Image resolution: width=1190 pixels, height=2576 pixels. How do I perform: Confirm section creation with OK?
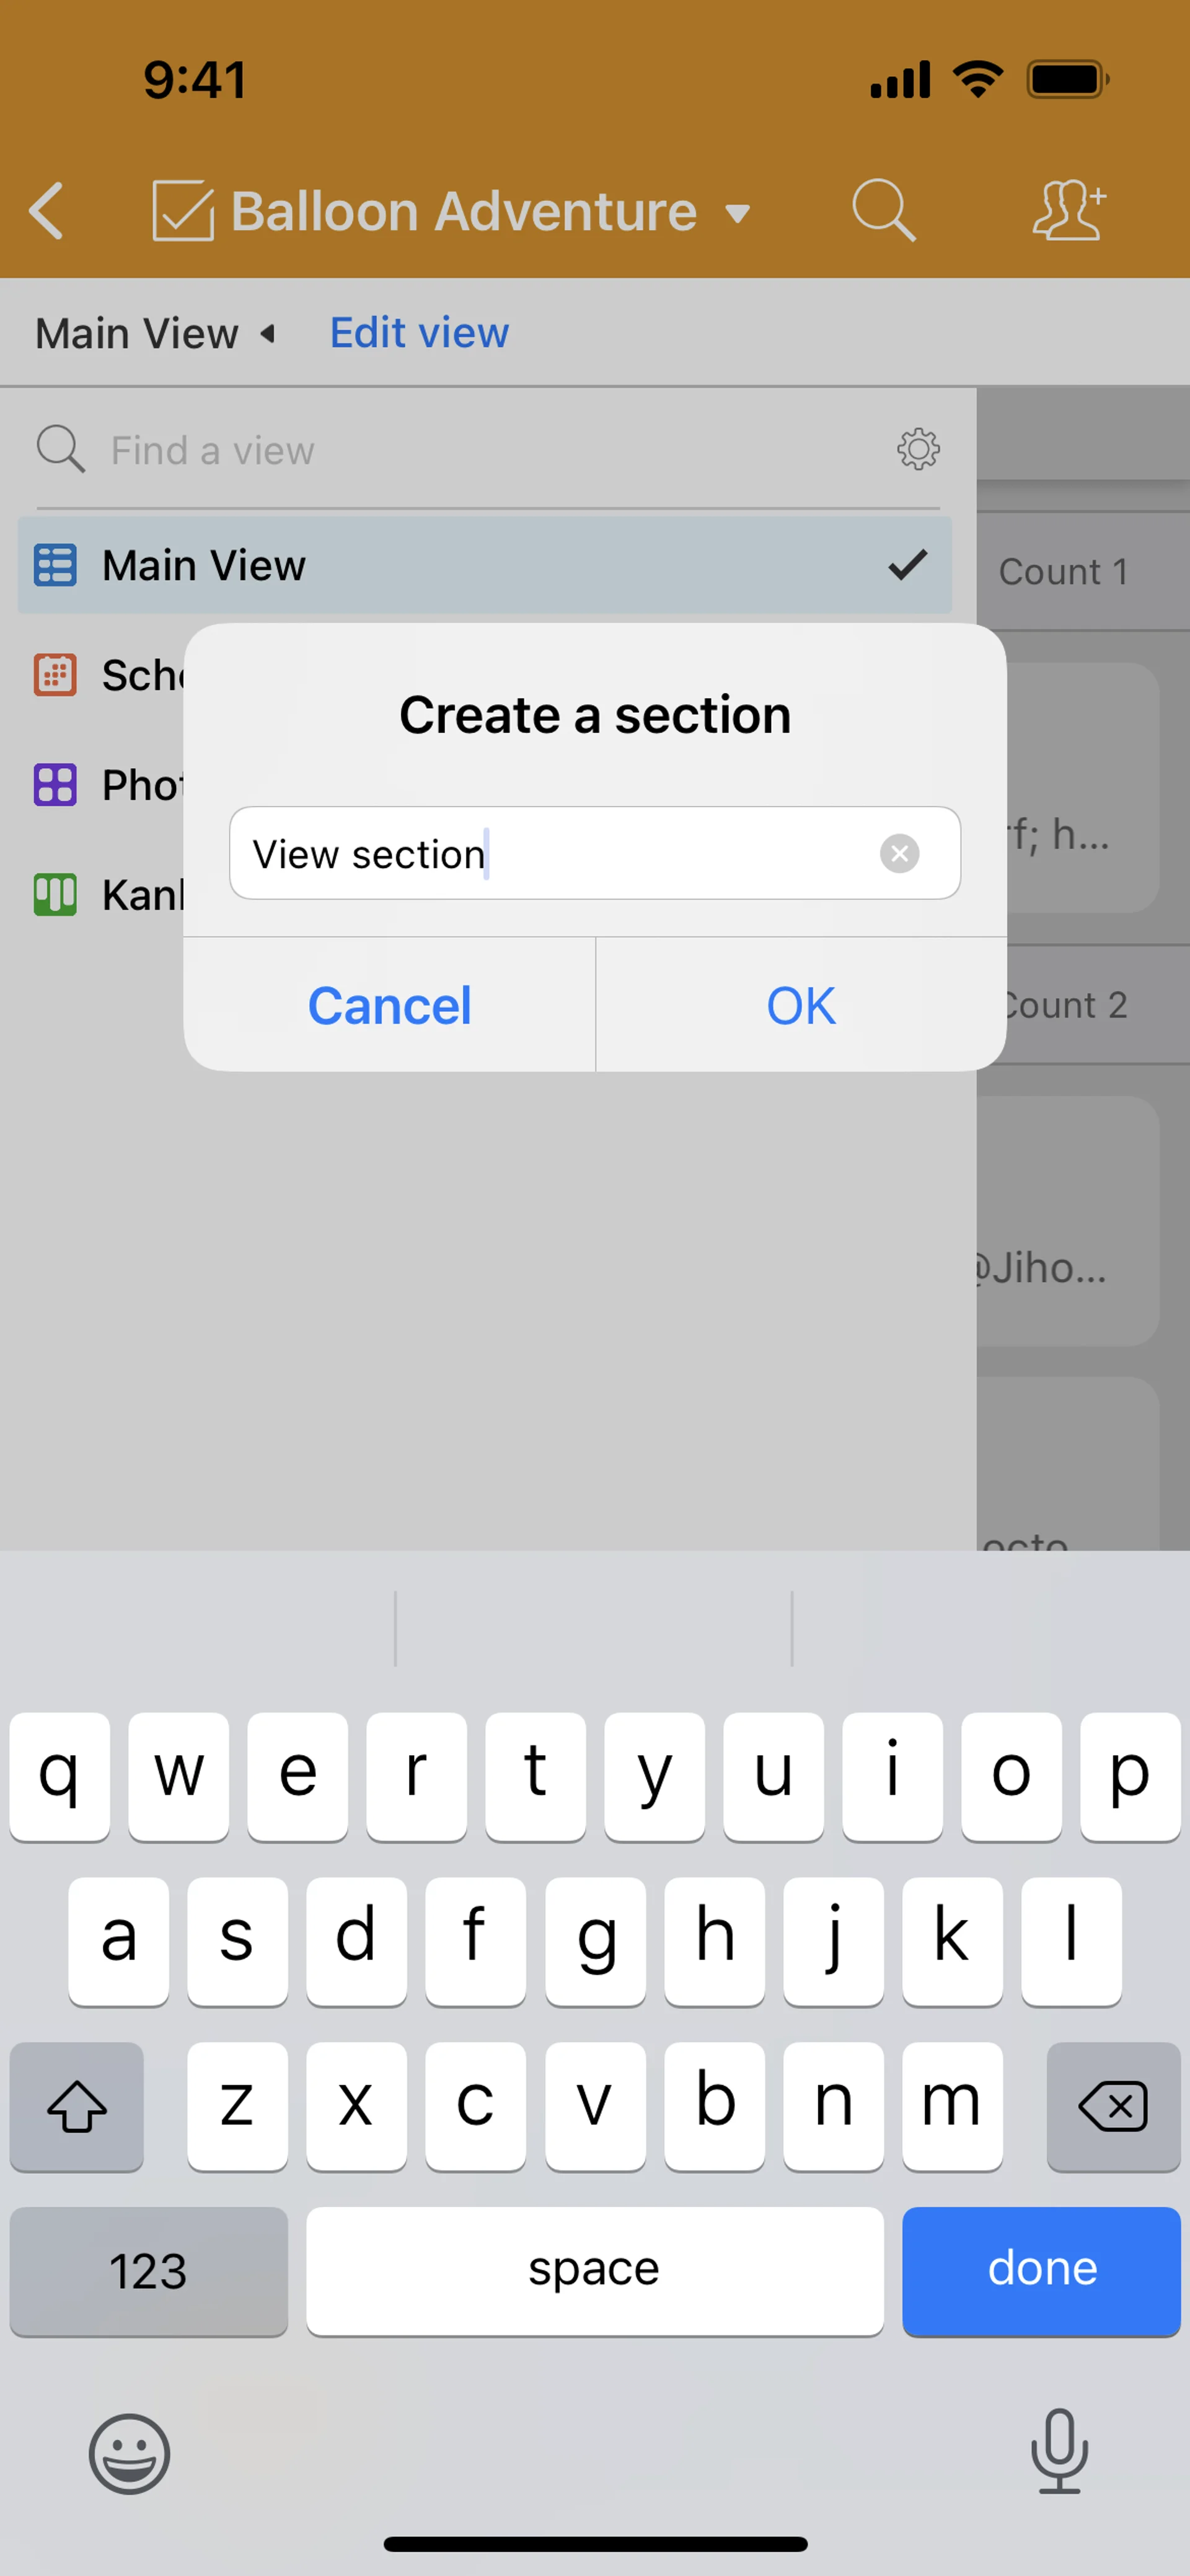[x=801, y=1005]
